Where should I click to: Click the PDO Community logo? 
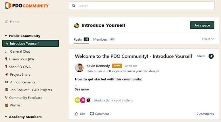point(27,6)
